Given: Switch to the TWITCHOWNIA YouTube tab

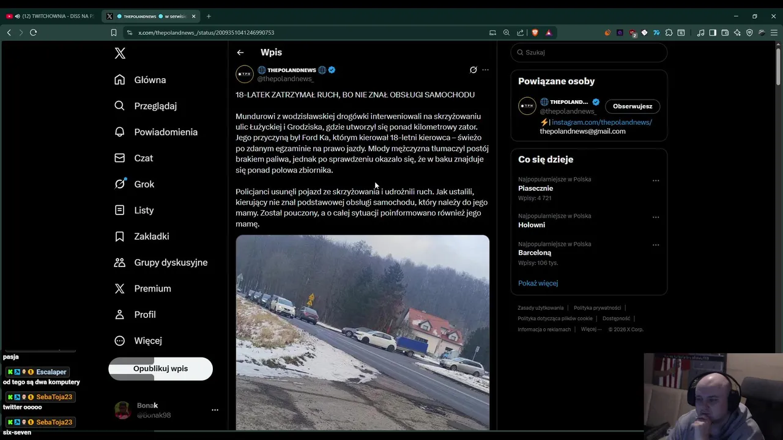Looking at the screenshot, I should coord(51,16).
